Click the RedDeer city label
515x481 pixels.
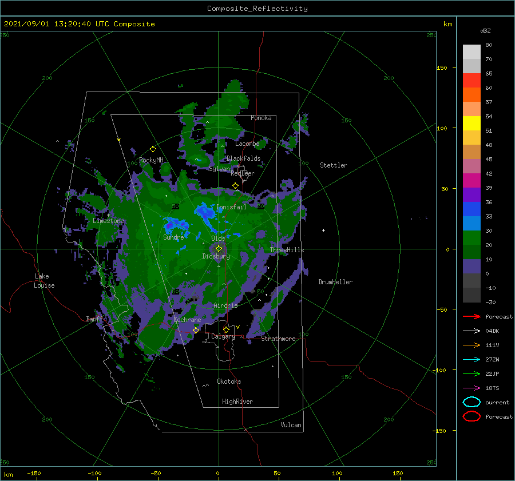coord(243,173)
